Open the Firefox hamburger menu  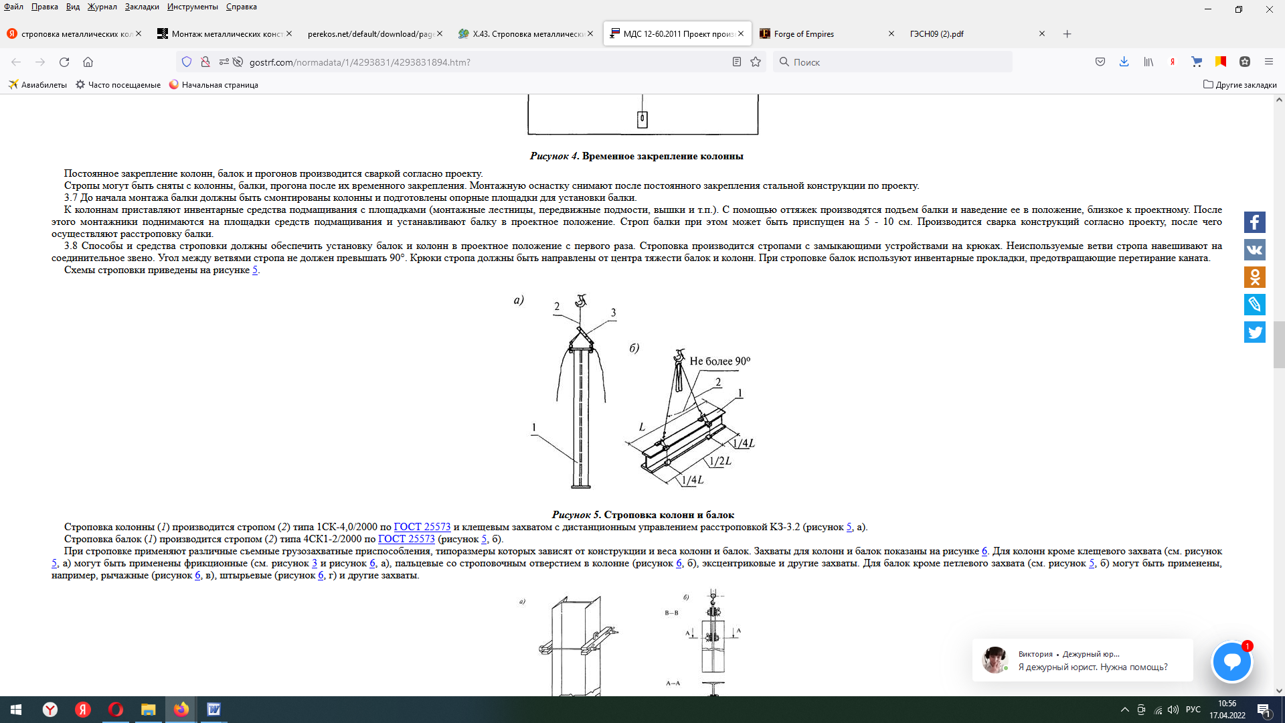pyautogui.click(x=1268, y=62)
